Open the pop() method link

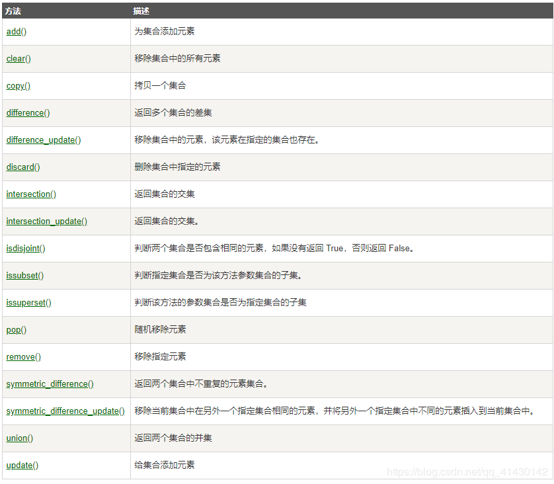point(17,330)
